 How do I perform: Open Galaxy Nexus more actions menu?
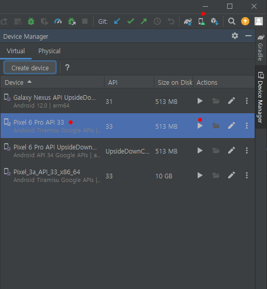[x=247, y=101]
